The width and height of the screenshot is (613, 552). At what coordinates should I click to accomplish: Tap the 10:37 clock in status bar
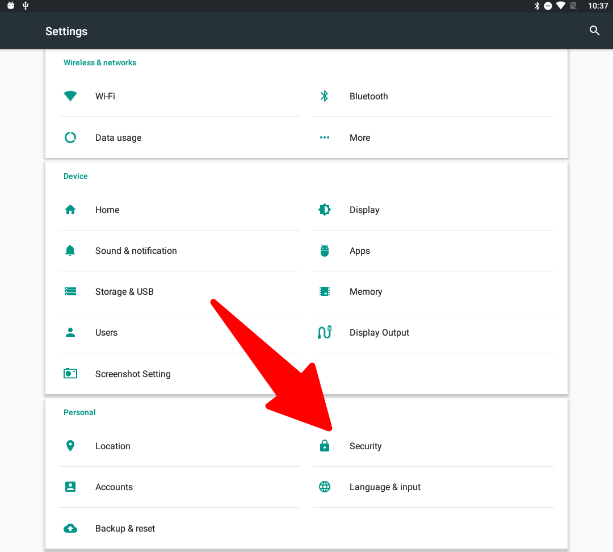598,6
